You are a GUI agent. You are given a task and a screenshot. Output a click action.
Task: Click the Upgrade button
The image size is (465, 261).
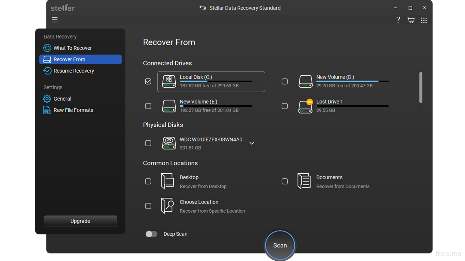(x=80, y=221)
